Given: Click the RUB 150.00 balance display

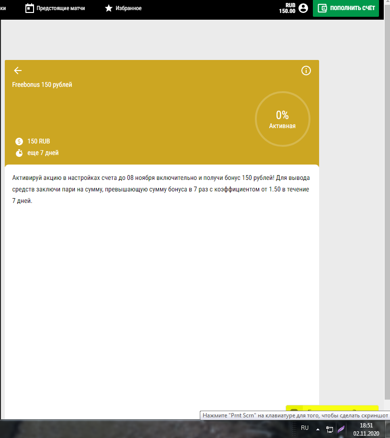Looking at the screenshot, I should tap(287, 8).
